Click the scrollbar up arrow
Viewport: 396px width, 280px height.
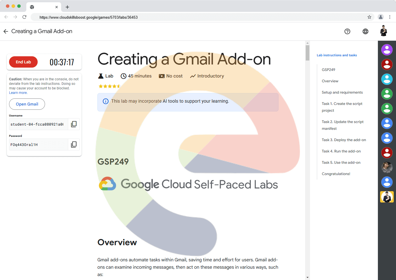(x=307, y=43)
